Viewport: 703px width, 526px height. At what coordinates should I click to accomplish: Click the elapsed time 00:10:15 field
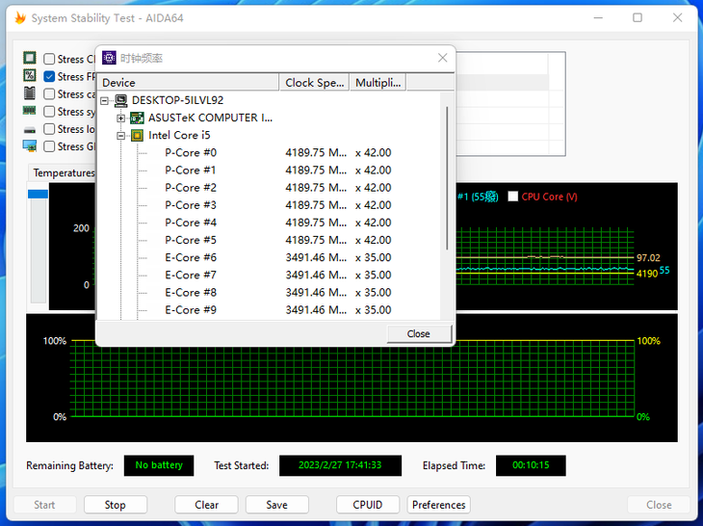[x=531, y=465]
